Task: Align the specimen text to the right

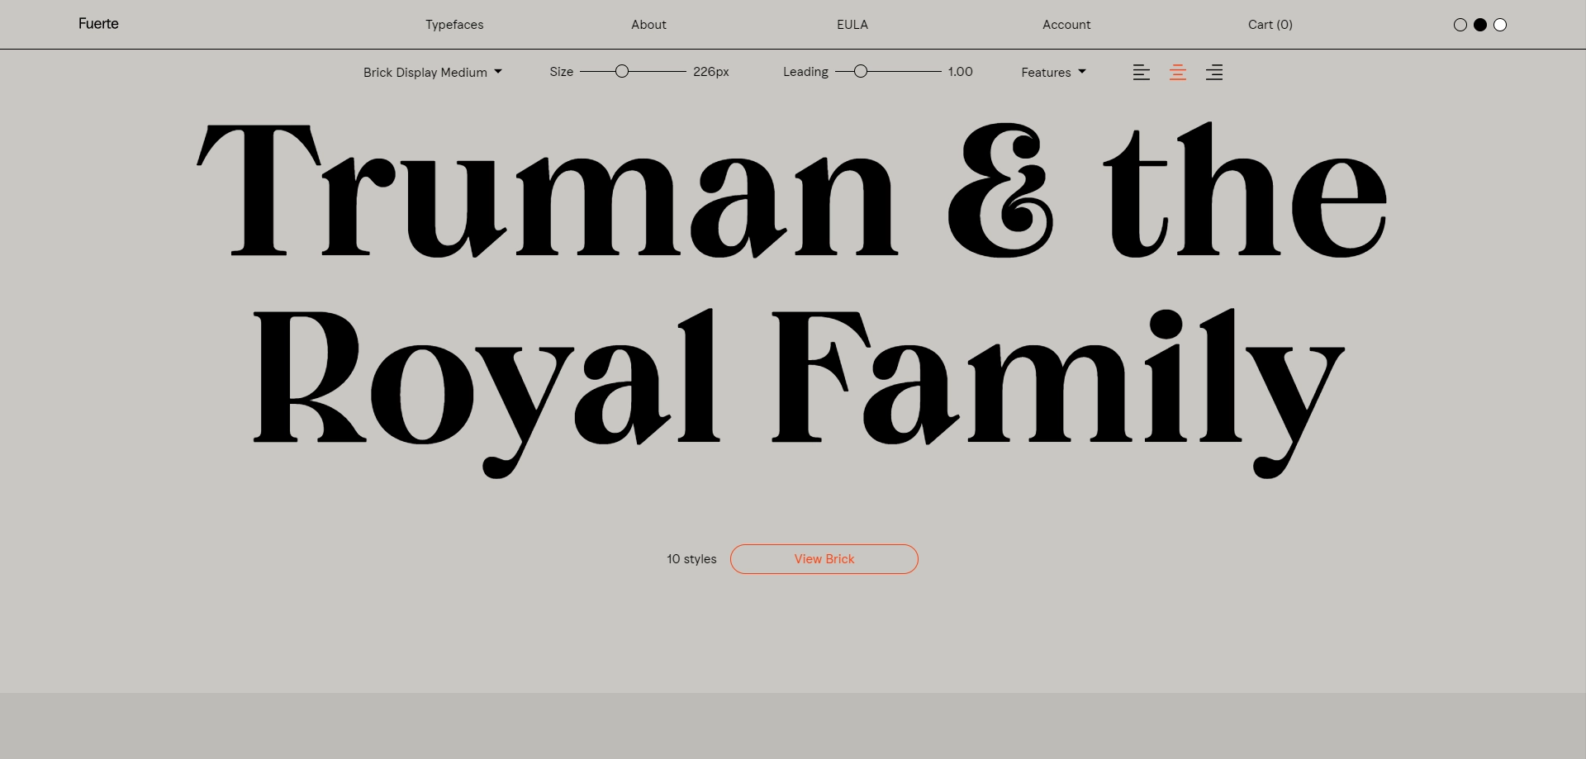Action: 1213,73
